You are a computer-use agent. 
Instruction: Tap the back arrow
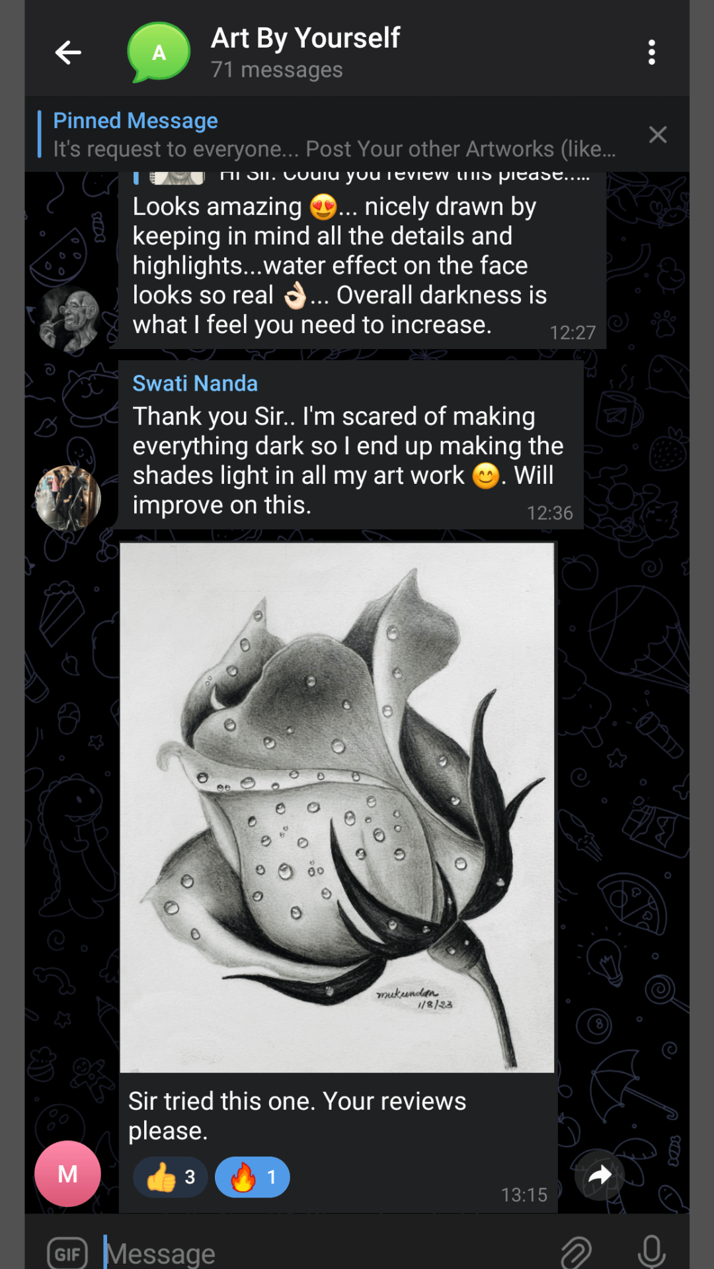point(68,52)
